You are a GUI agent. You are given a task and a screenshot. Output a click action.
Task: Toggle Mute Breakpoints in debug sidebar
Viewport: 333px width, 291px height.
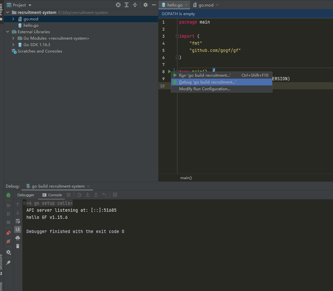point(8,241)
